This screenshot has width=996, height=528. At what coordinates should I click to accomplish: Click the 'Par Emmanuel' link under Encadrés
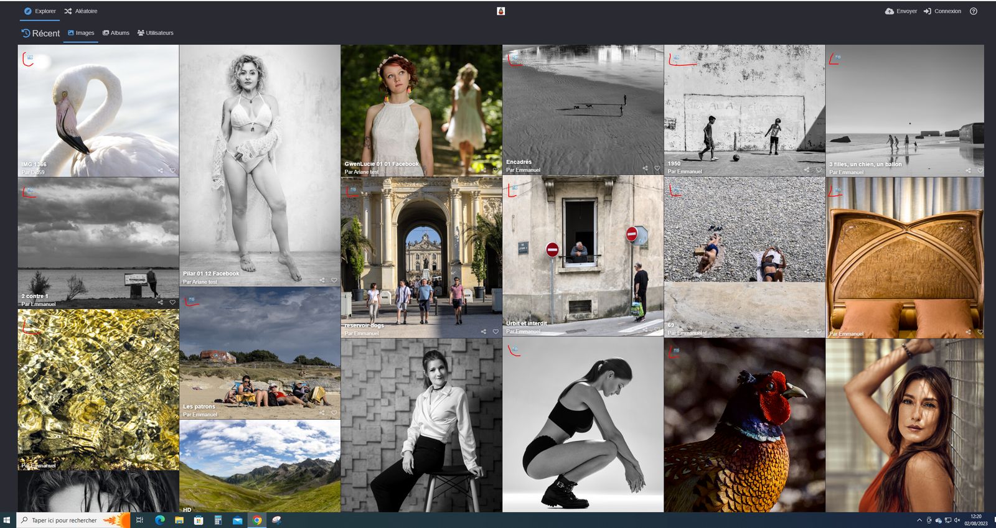(524, 170)
